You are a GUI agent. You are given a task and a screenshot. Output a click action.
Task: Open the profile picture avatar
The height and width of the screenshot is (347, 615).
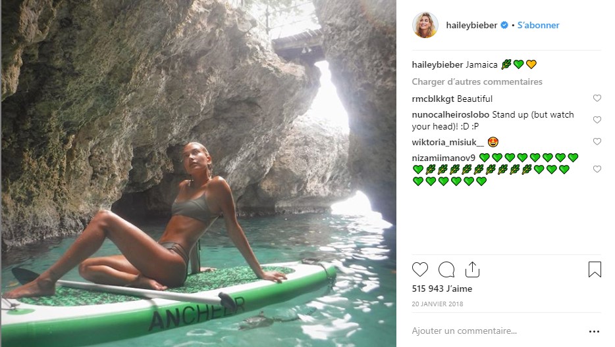(425, 25)
